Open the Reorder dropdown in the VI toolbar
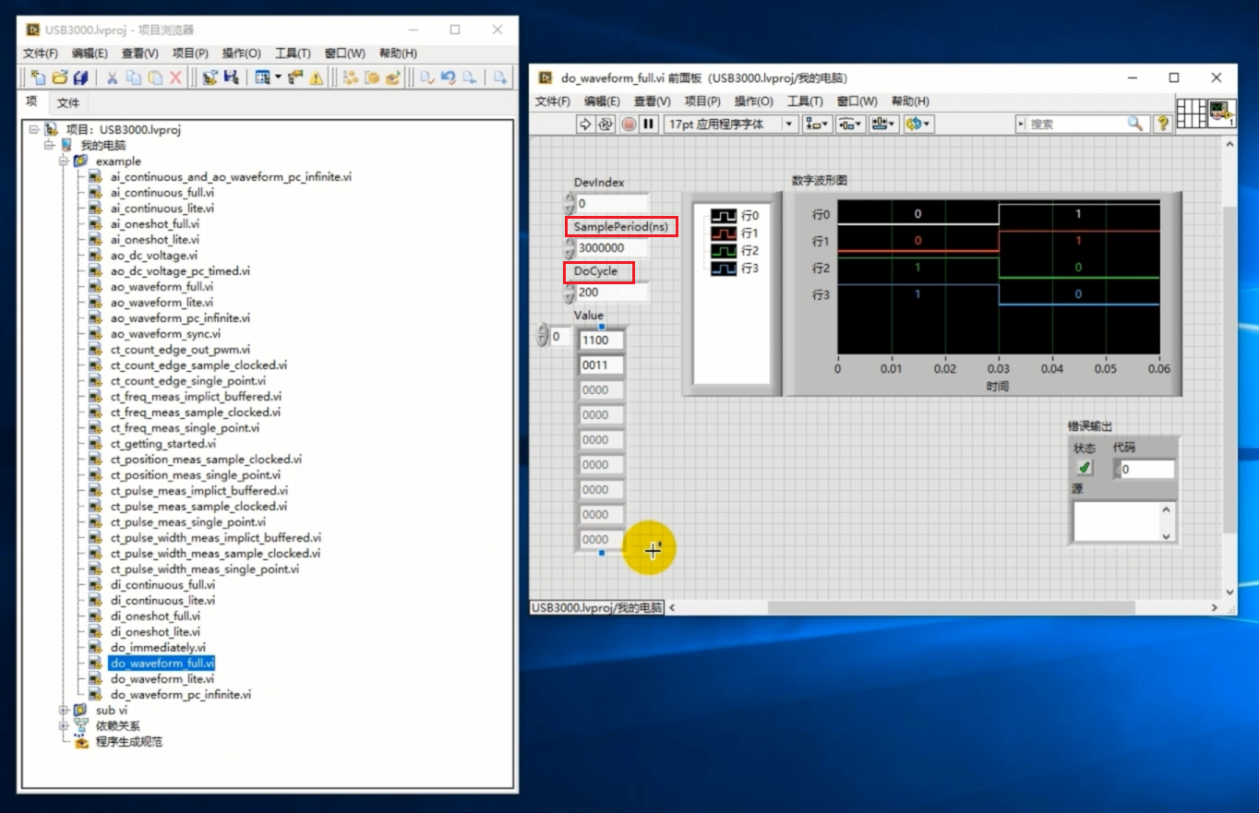 (x=918, y=124)
